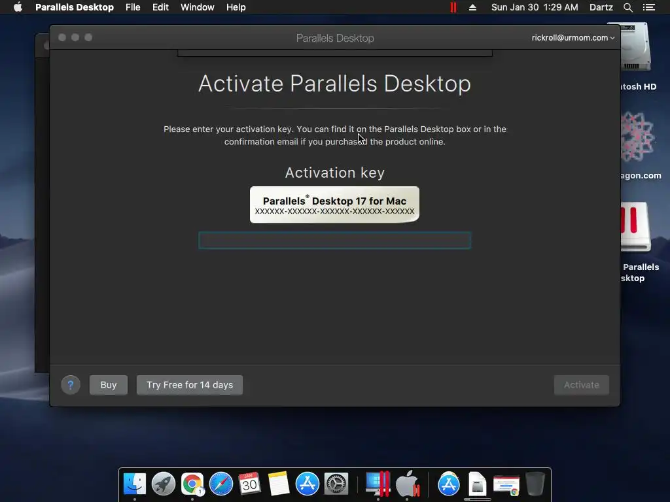Focus the activation key input field
The image size is (670, 502).
click(x=334, y=241)
